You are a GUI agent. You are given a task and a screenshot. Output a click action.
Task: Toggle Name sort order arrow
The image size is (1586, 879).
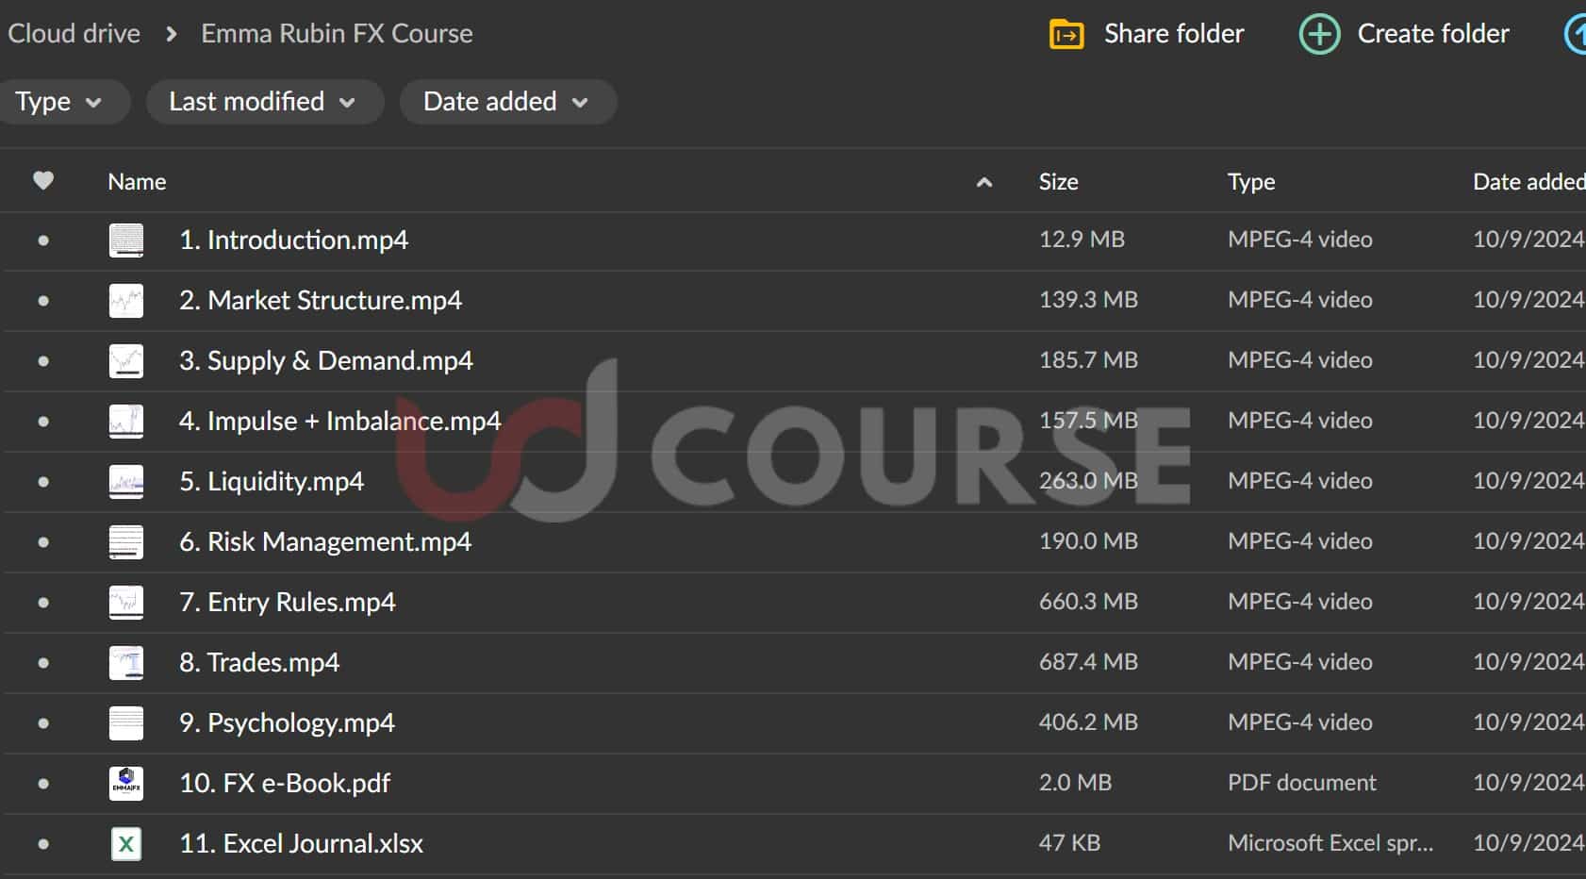pyautogui.click(x=983, y=183)
